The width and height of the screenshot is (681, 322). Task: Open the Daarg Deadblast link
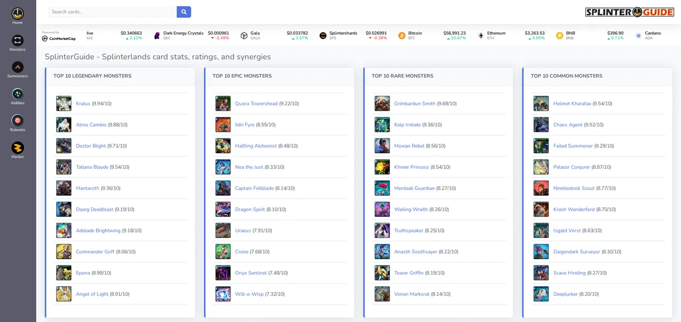95,210
